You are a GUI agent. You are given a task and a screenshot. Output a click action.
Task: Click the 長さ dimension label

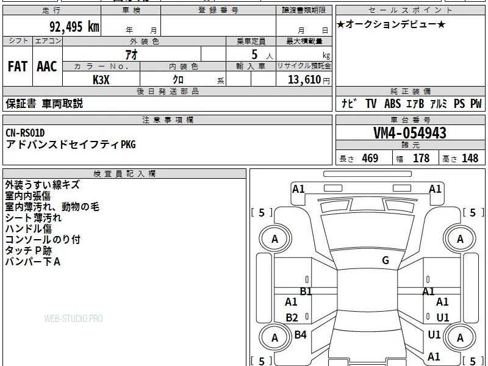pyautogui.click(x=346, y=159)
